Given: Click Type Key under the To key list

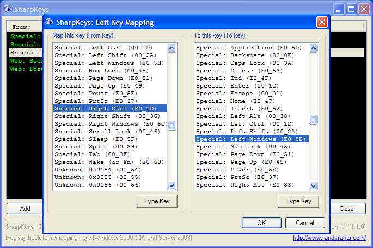Looking at the screenshot, I should tap(298, 201).
